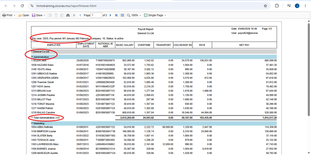Click the EMPLOYMENT DATE column header

pos(86,45)
